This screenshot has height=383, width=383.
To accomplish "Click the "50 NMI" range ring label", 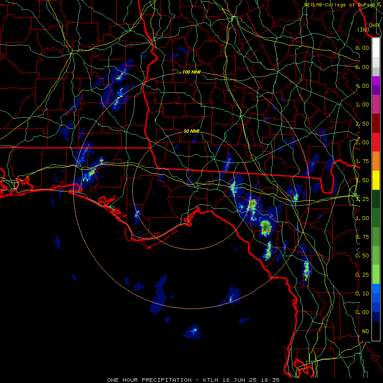I will tap(191, 131).
